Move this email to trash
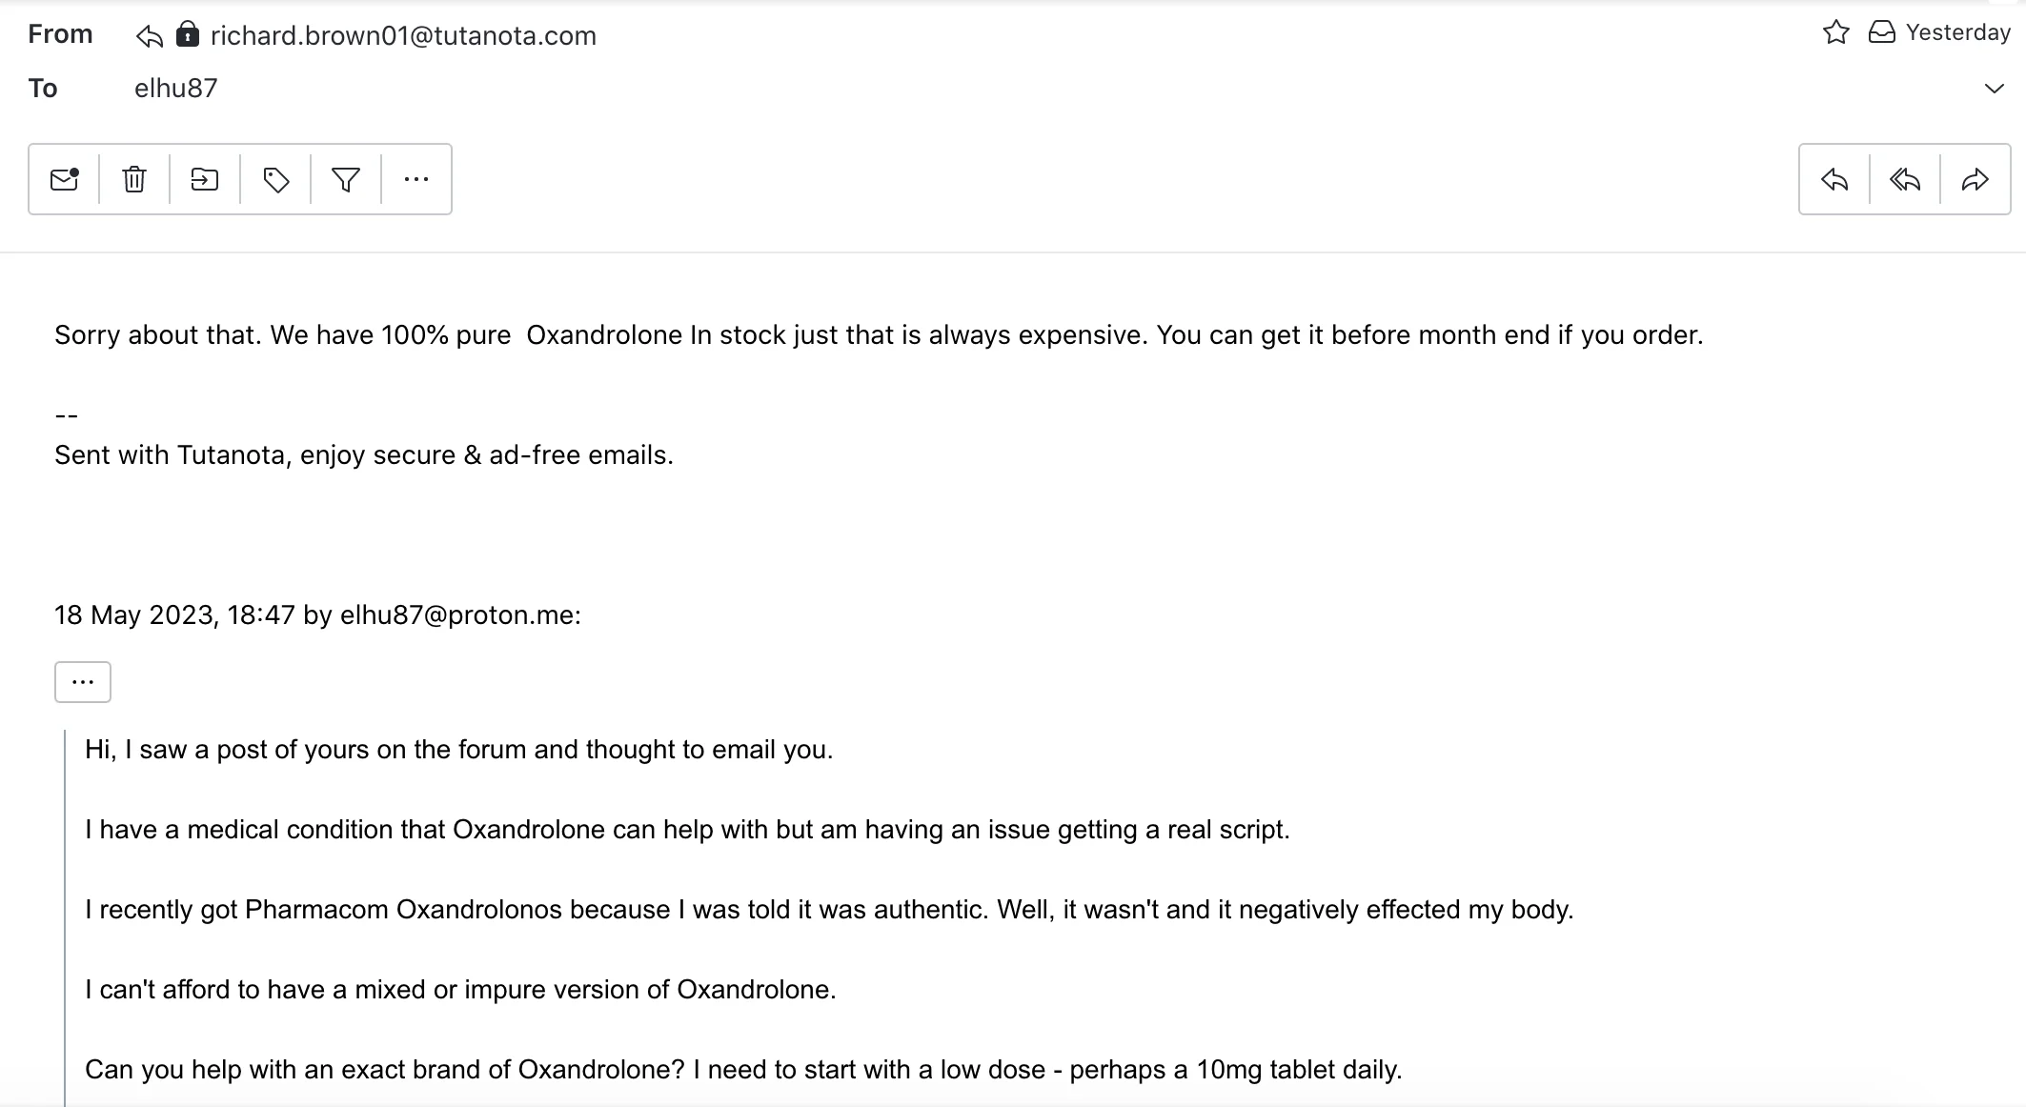Viewport: 2026px width, 1107px height. [x=134, y=179]
